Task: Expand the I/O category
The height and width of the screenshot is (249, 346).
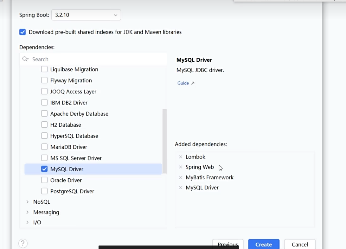Action: click(27, 222)
